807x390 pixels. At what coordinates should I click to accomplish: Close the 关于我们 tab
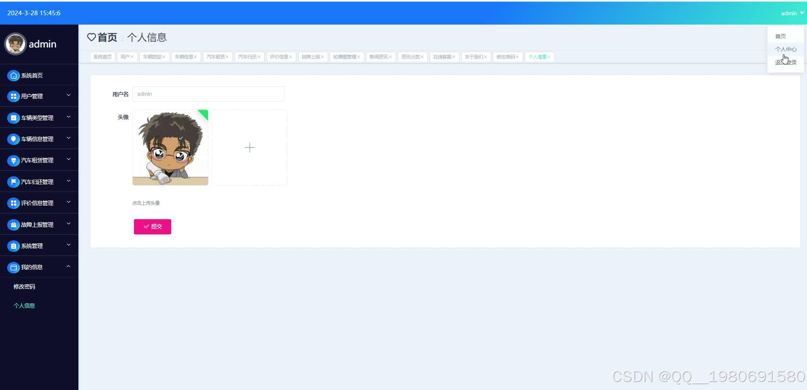485,57
